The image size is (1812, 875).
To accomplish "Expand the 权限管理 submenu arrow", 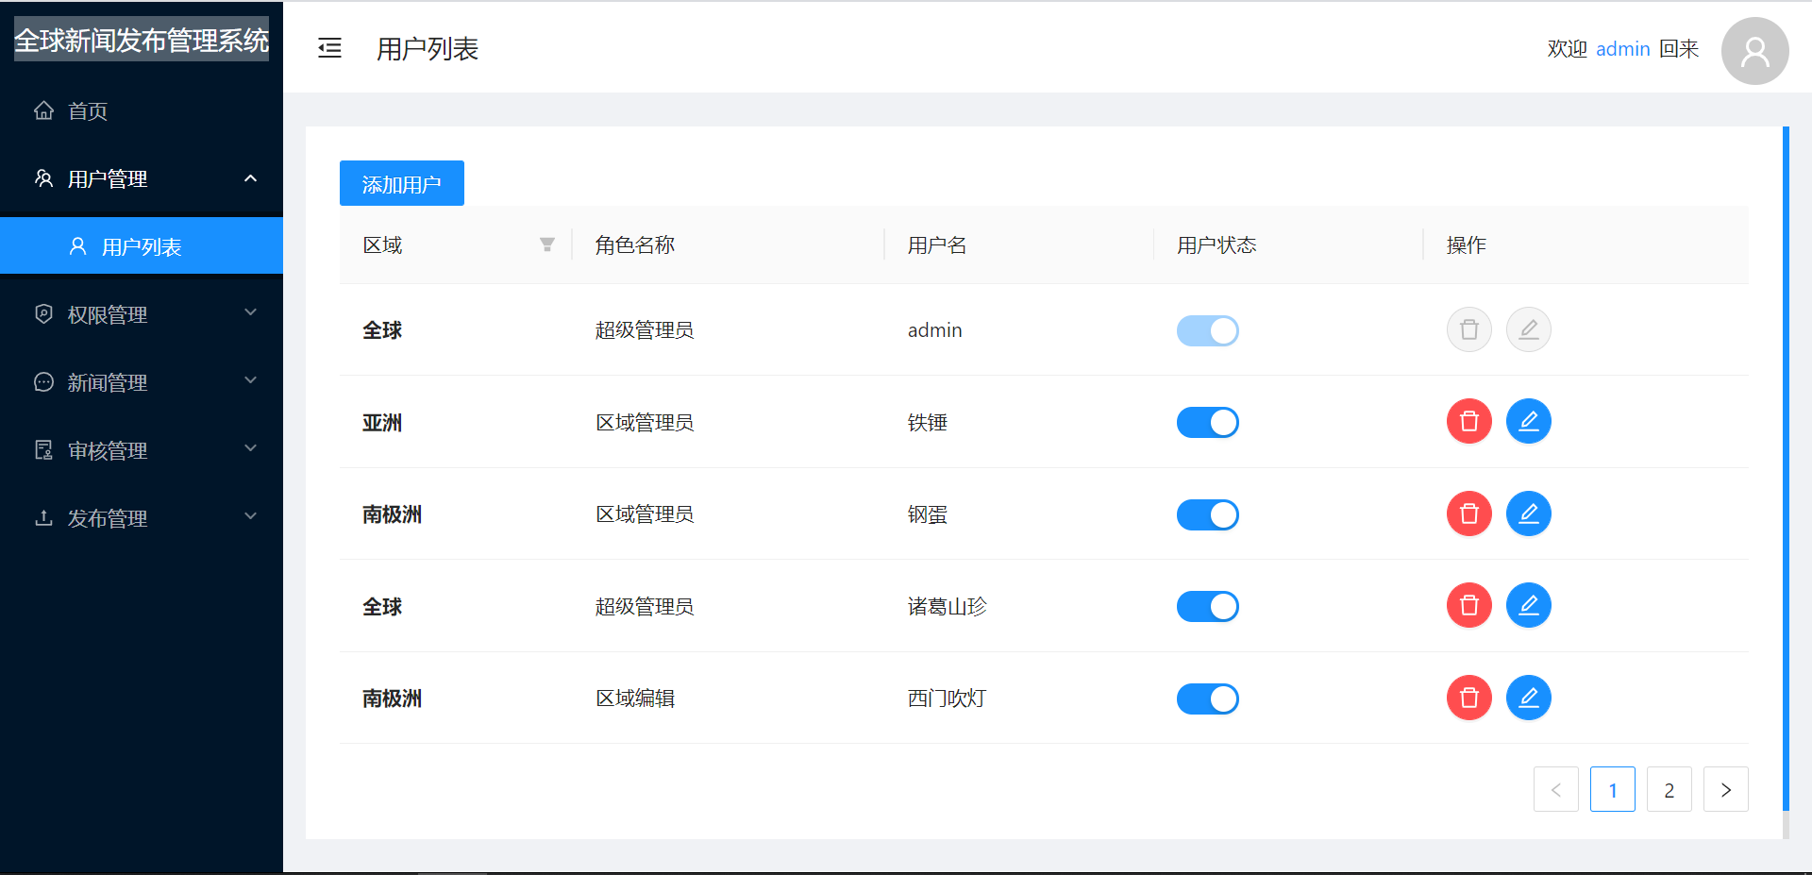I will coord(250,312).
